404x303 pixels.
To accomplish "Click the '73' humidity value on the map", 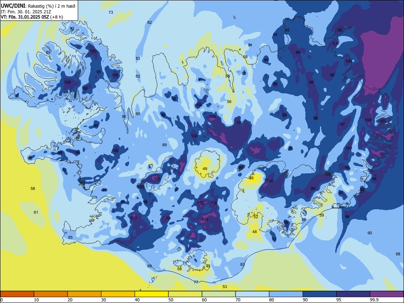I will pyautogui.click(x=111, y=12).
